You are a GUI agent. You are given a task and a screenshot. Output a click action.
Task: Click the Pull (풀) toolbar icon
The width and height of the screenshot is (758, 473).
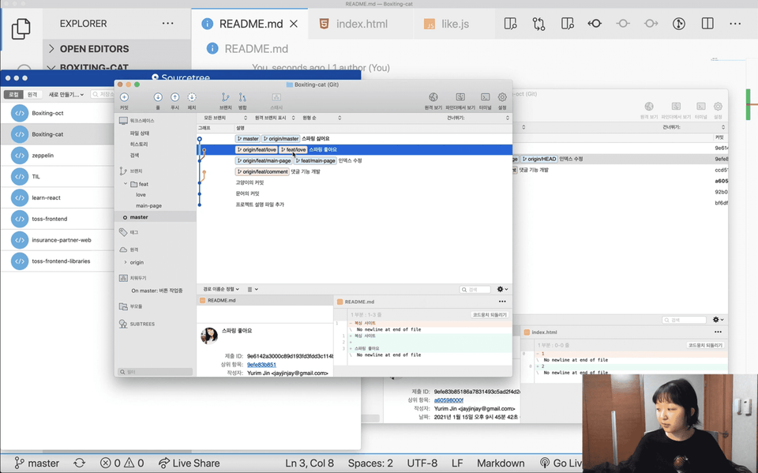click(158, 97)
